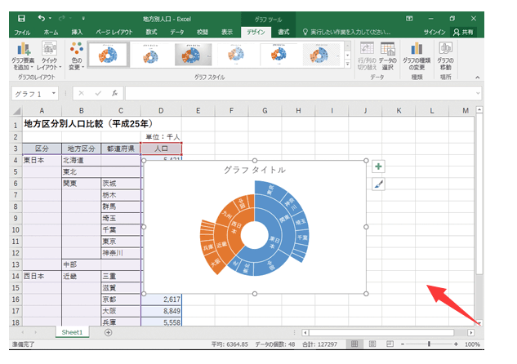517x364 pixels.
Task: Select the first chart style thumbnail
Action: (108, 55)
